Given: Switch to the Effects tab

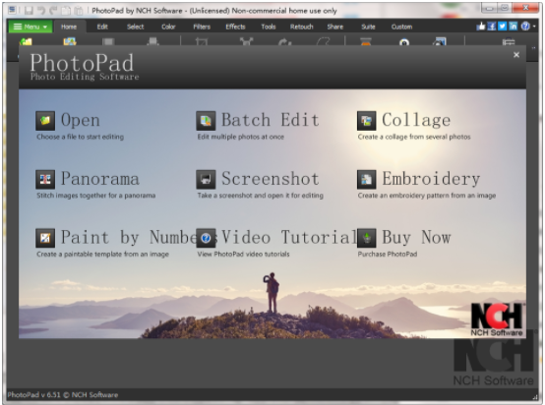Looking at the screenshot, I should click(x=235, y=27).
